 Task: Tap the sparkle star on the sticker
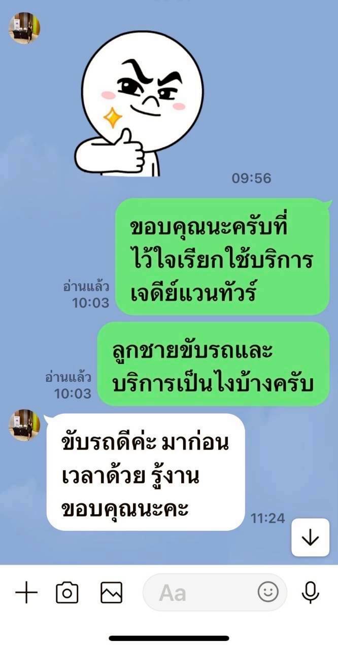click(113, 118)
